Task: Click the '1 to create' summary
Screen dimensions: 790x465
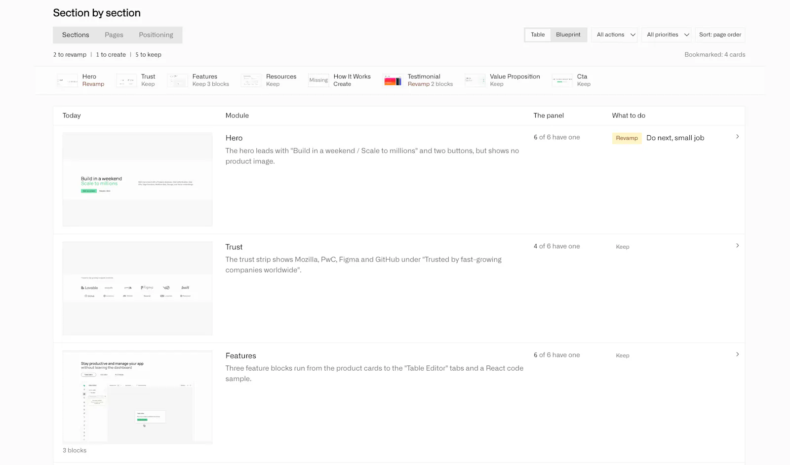Action: (x=111, y=55)
